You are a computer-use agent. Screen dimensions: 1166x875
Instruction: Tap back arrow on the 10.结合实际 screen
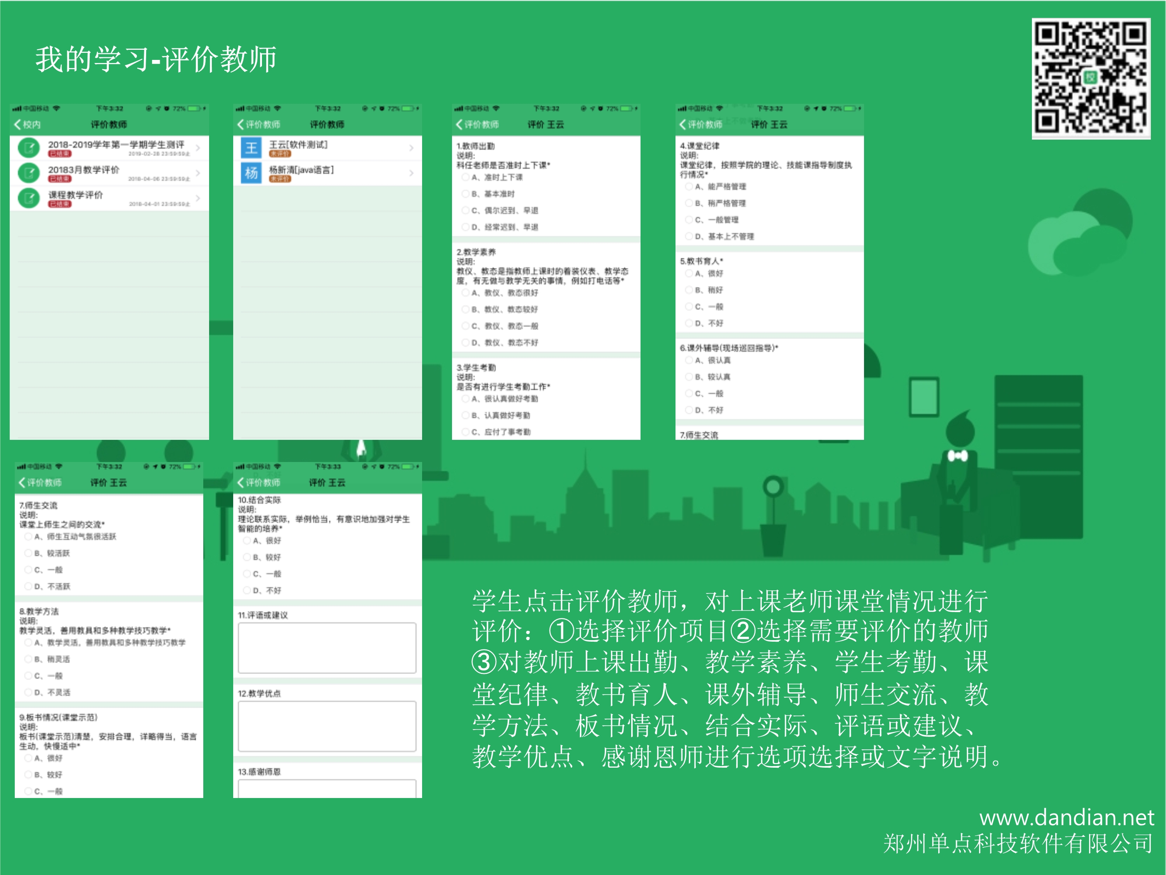pyautogui.click(x=259, y=483)
